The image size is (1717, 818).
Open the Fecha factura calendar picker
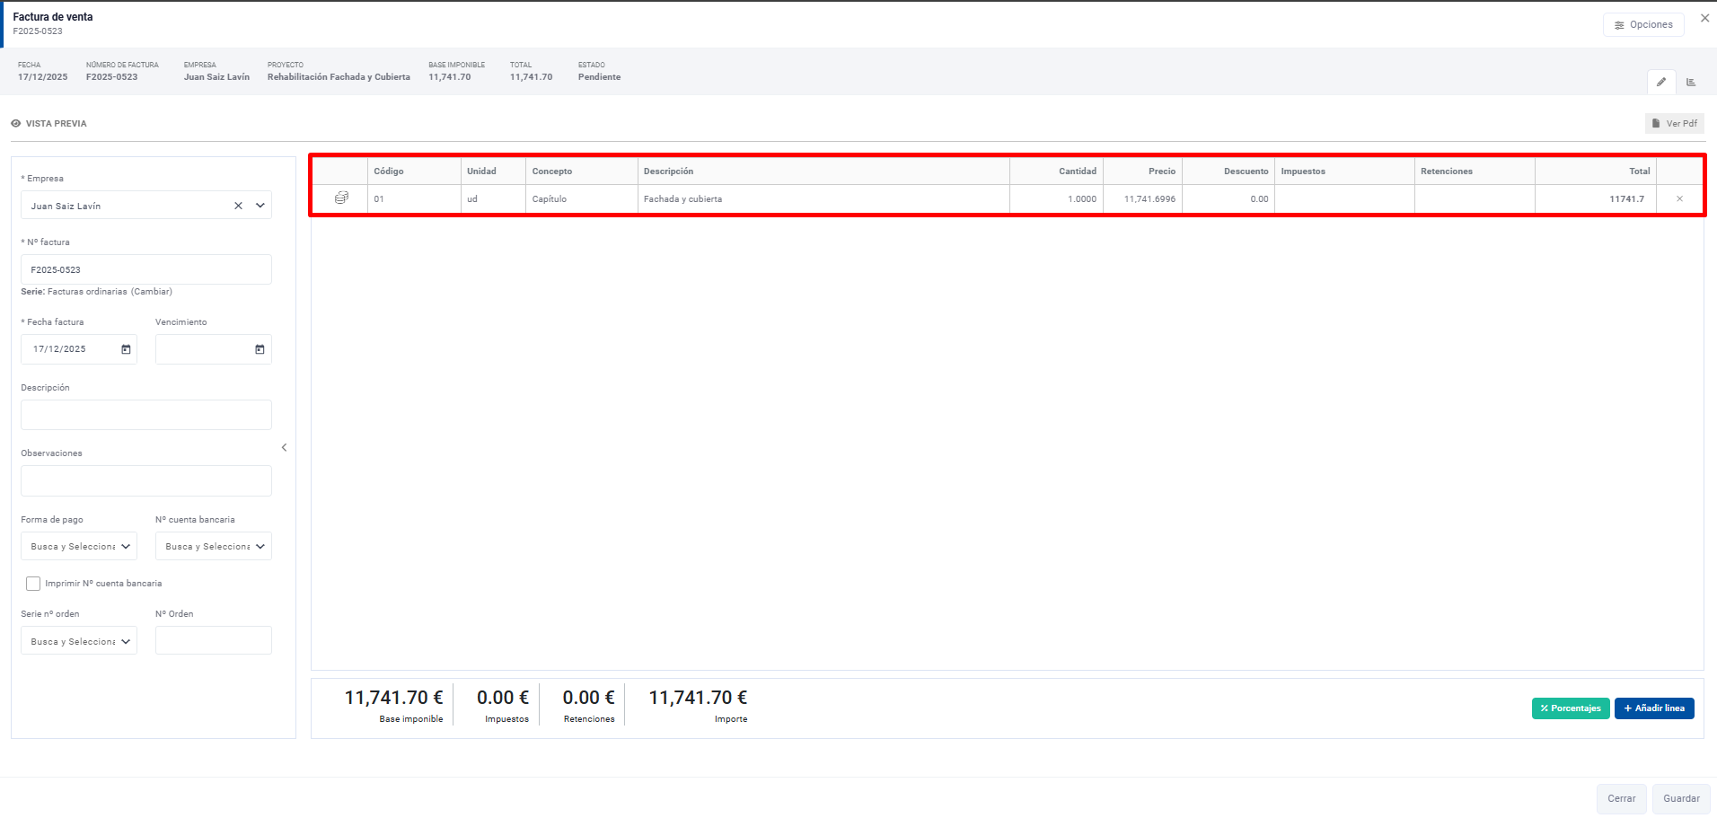coord(126,349)
